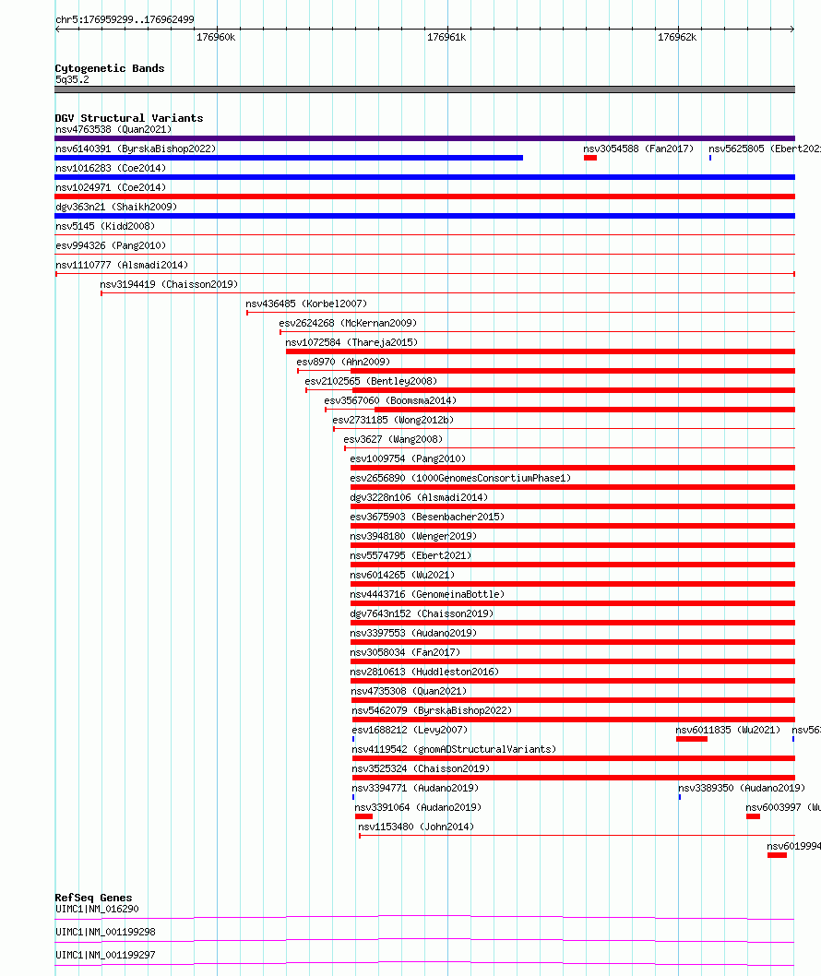Select nsv4443716 (GenomeinaBottle) variant
821x976 pixels.
(427, 594)
